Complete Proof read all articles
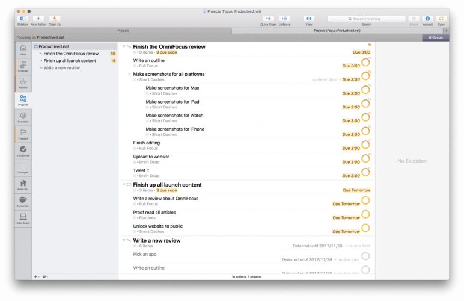 [365, 214]
